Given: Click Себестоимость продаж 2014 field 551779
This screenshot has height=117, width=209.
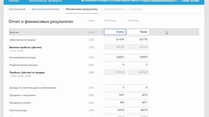Looking at the screenshot, I should [138, 40].
